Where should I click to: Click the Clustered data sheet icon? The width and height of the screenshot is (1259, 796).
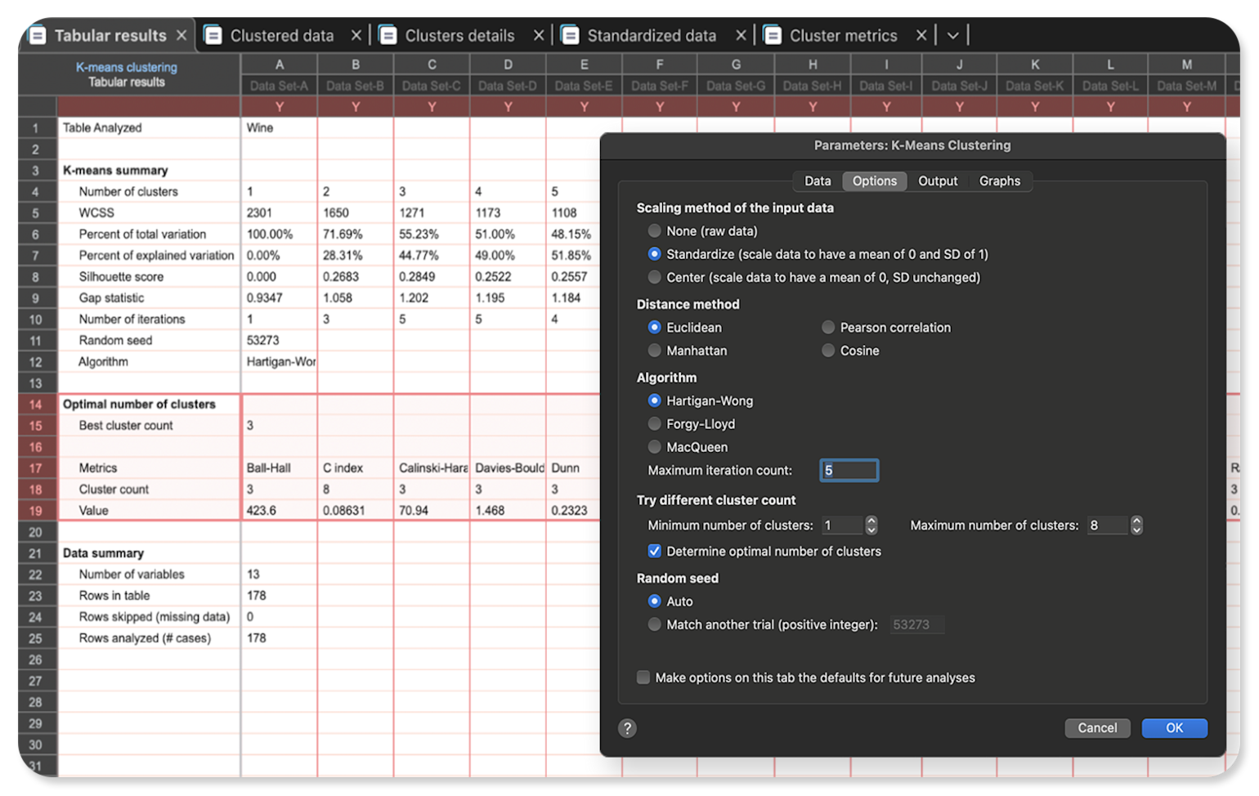(x=213, y=36)
